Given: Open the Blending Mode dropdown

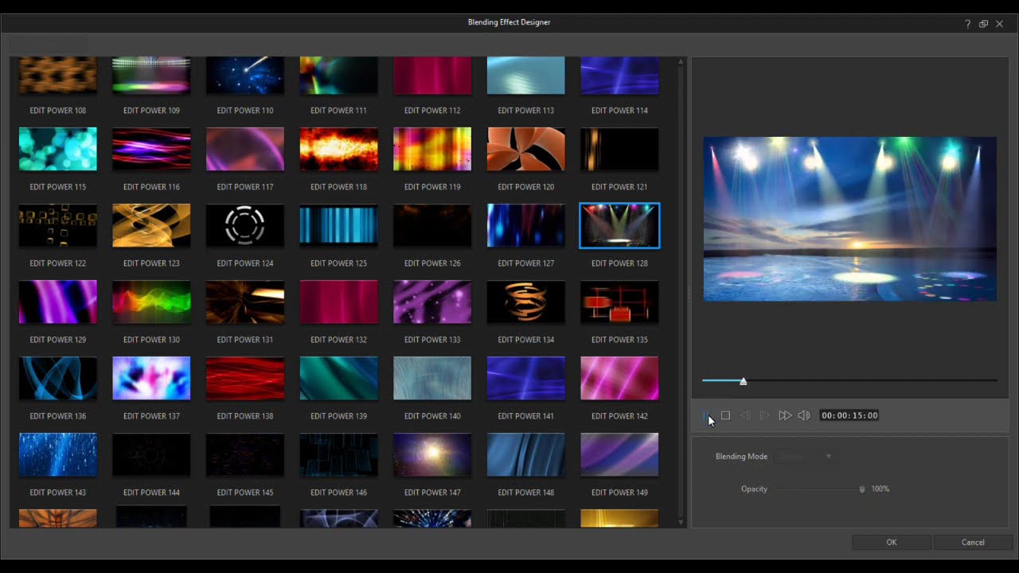Looking at the screenshot, I should 805,457.
